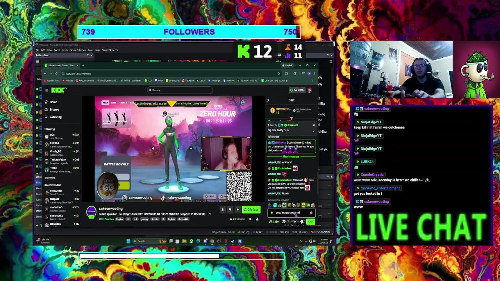Screen dimensions: 500x281
Task: Open Microsoft Edge from taskbar
Action: (198, 241)
